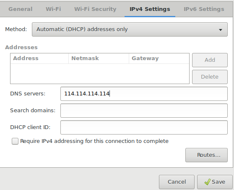Go to the Wi-Fi Security tab
The width and height of the screenshot is (234, 190).
point(95,9)
